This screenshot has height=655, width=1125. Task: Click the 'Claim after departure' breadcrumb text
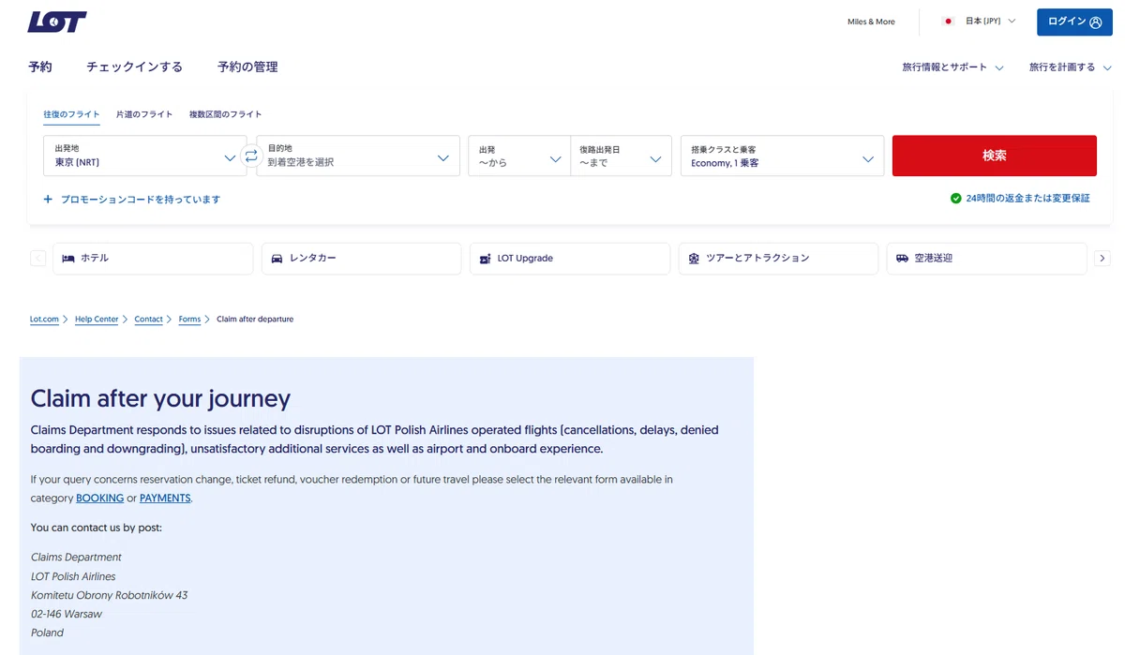255,320
